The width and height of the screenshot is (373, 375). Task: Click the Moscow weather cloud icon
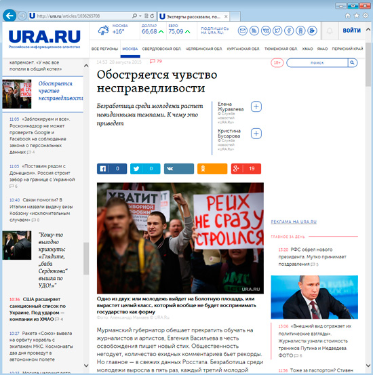103,31
